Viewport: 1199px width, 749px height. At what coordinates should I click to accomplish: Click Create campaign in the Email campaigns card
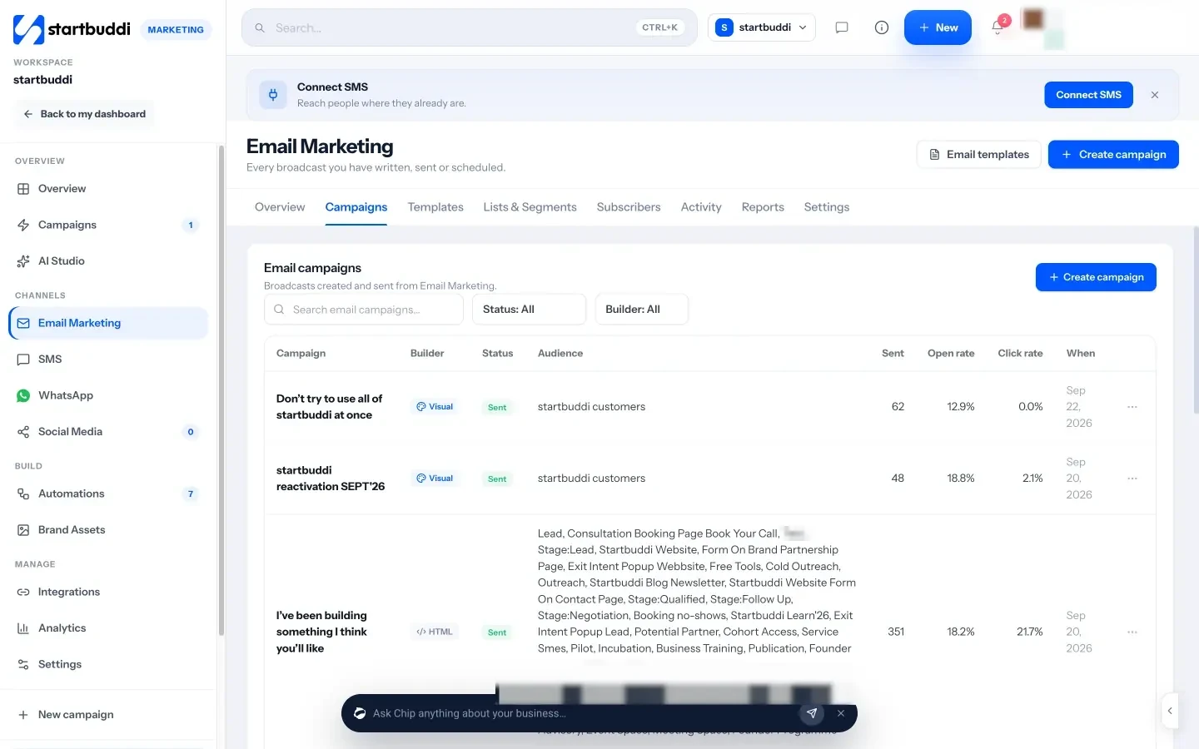coord(1096,277)
